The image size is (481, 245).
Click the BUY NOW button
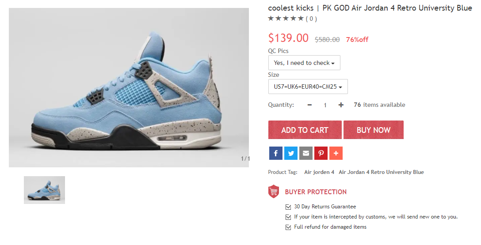373,130
